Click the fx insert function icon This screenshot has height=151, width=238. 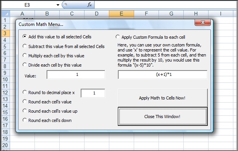click(90, 5)
